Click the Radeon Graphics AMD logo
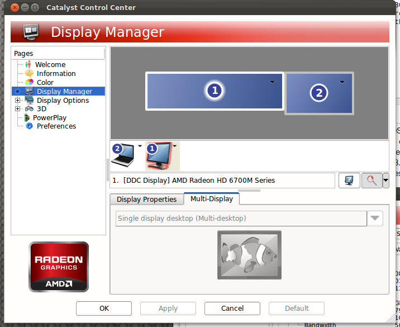 pyautogui.click(x=59, y=267)
